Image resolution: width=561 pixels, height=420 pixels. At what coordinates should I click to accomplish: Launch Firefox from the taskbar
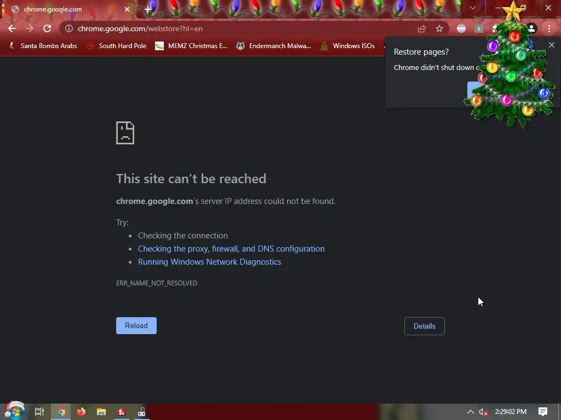(x=81, y=412)
